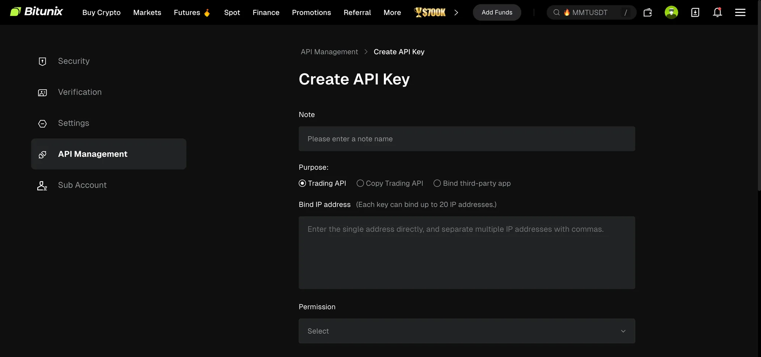Open the wallet icon in header
Viewport: 761px width, 357px height.
648,13
